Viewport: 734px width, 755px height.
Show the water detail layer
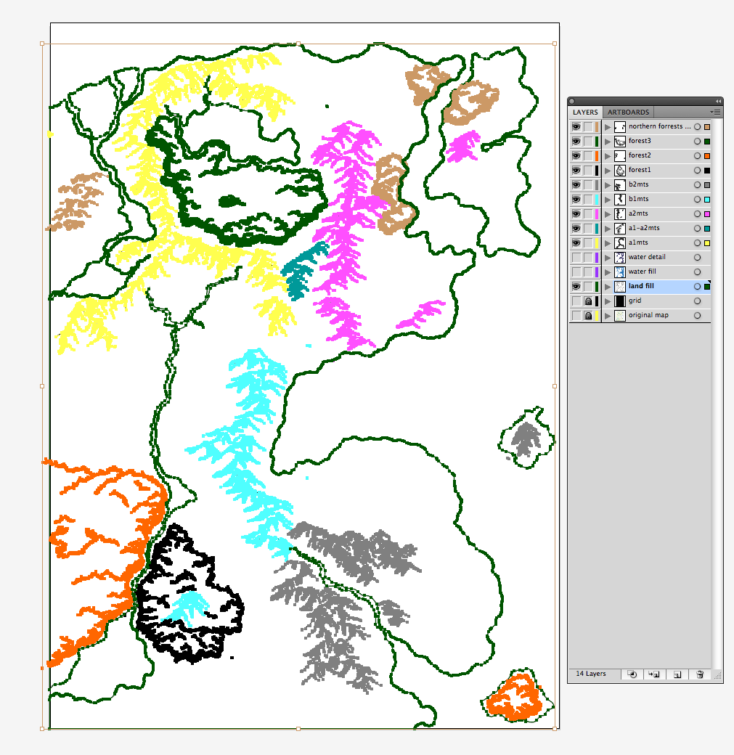[576, 257]
